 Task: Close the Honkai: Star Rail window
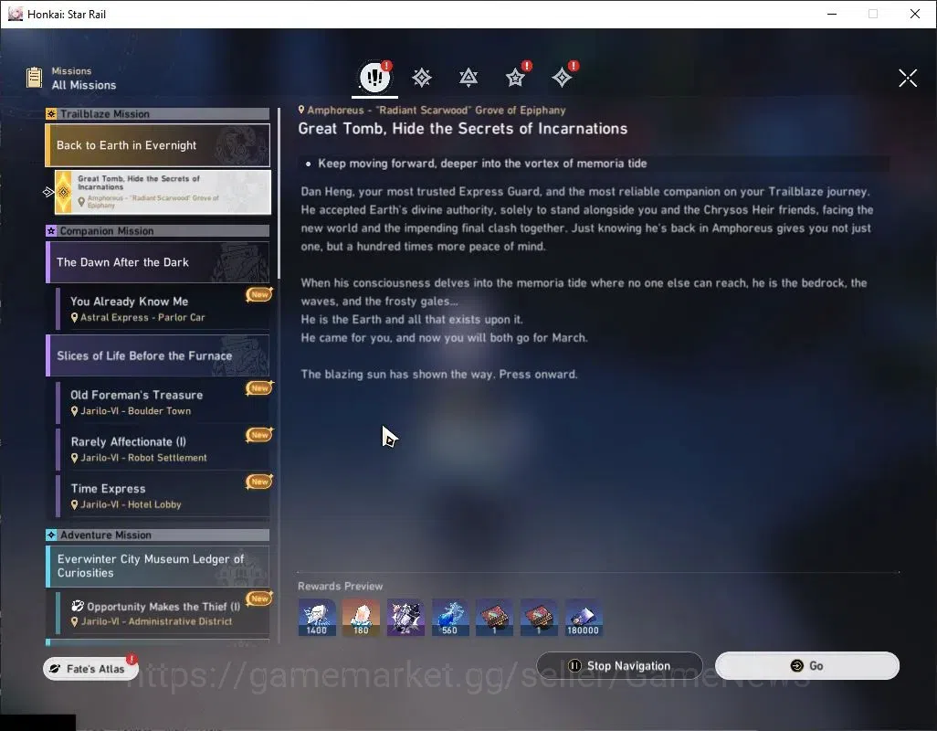pos(915,14)
